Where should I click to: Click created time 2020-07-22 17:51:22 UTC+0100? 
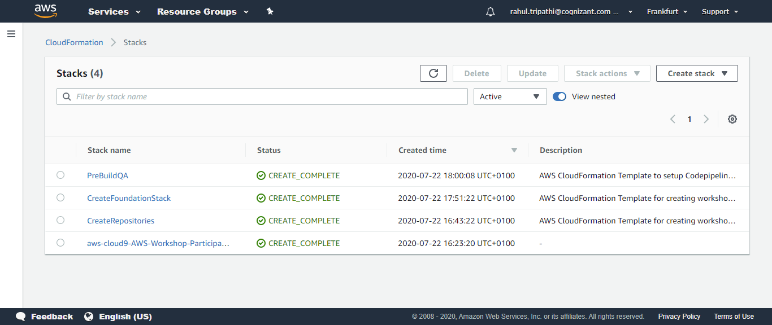click(457, 198)
